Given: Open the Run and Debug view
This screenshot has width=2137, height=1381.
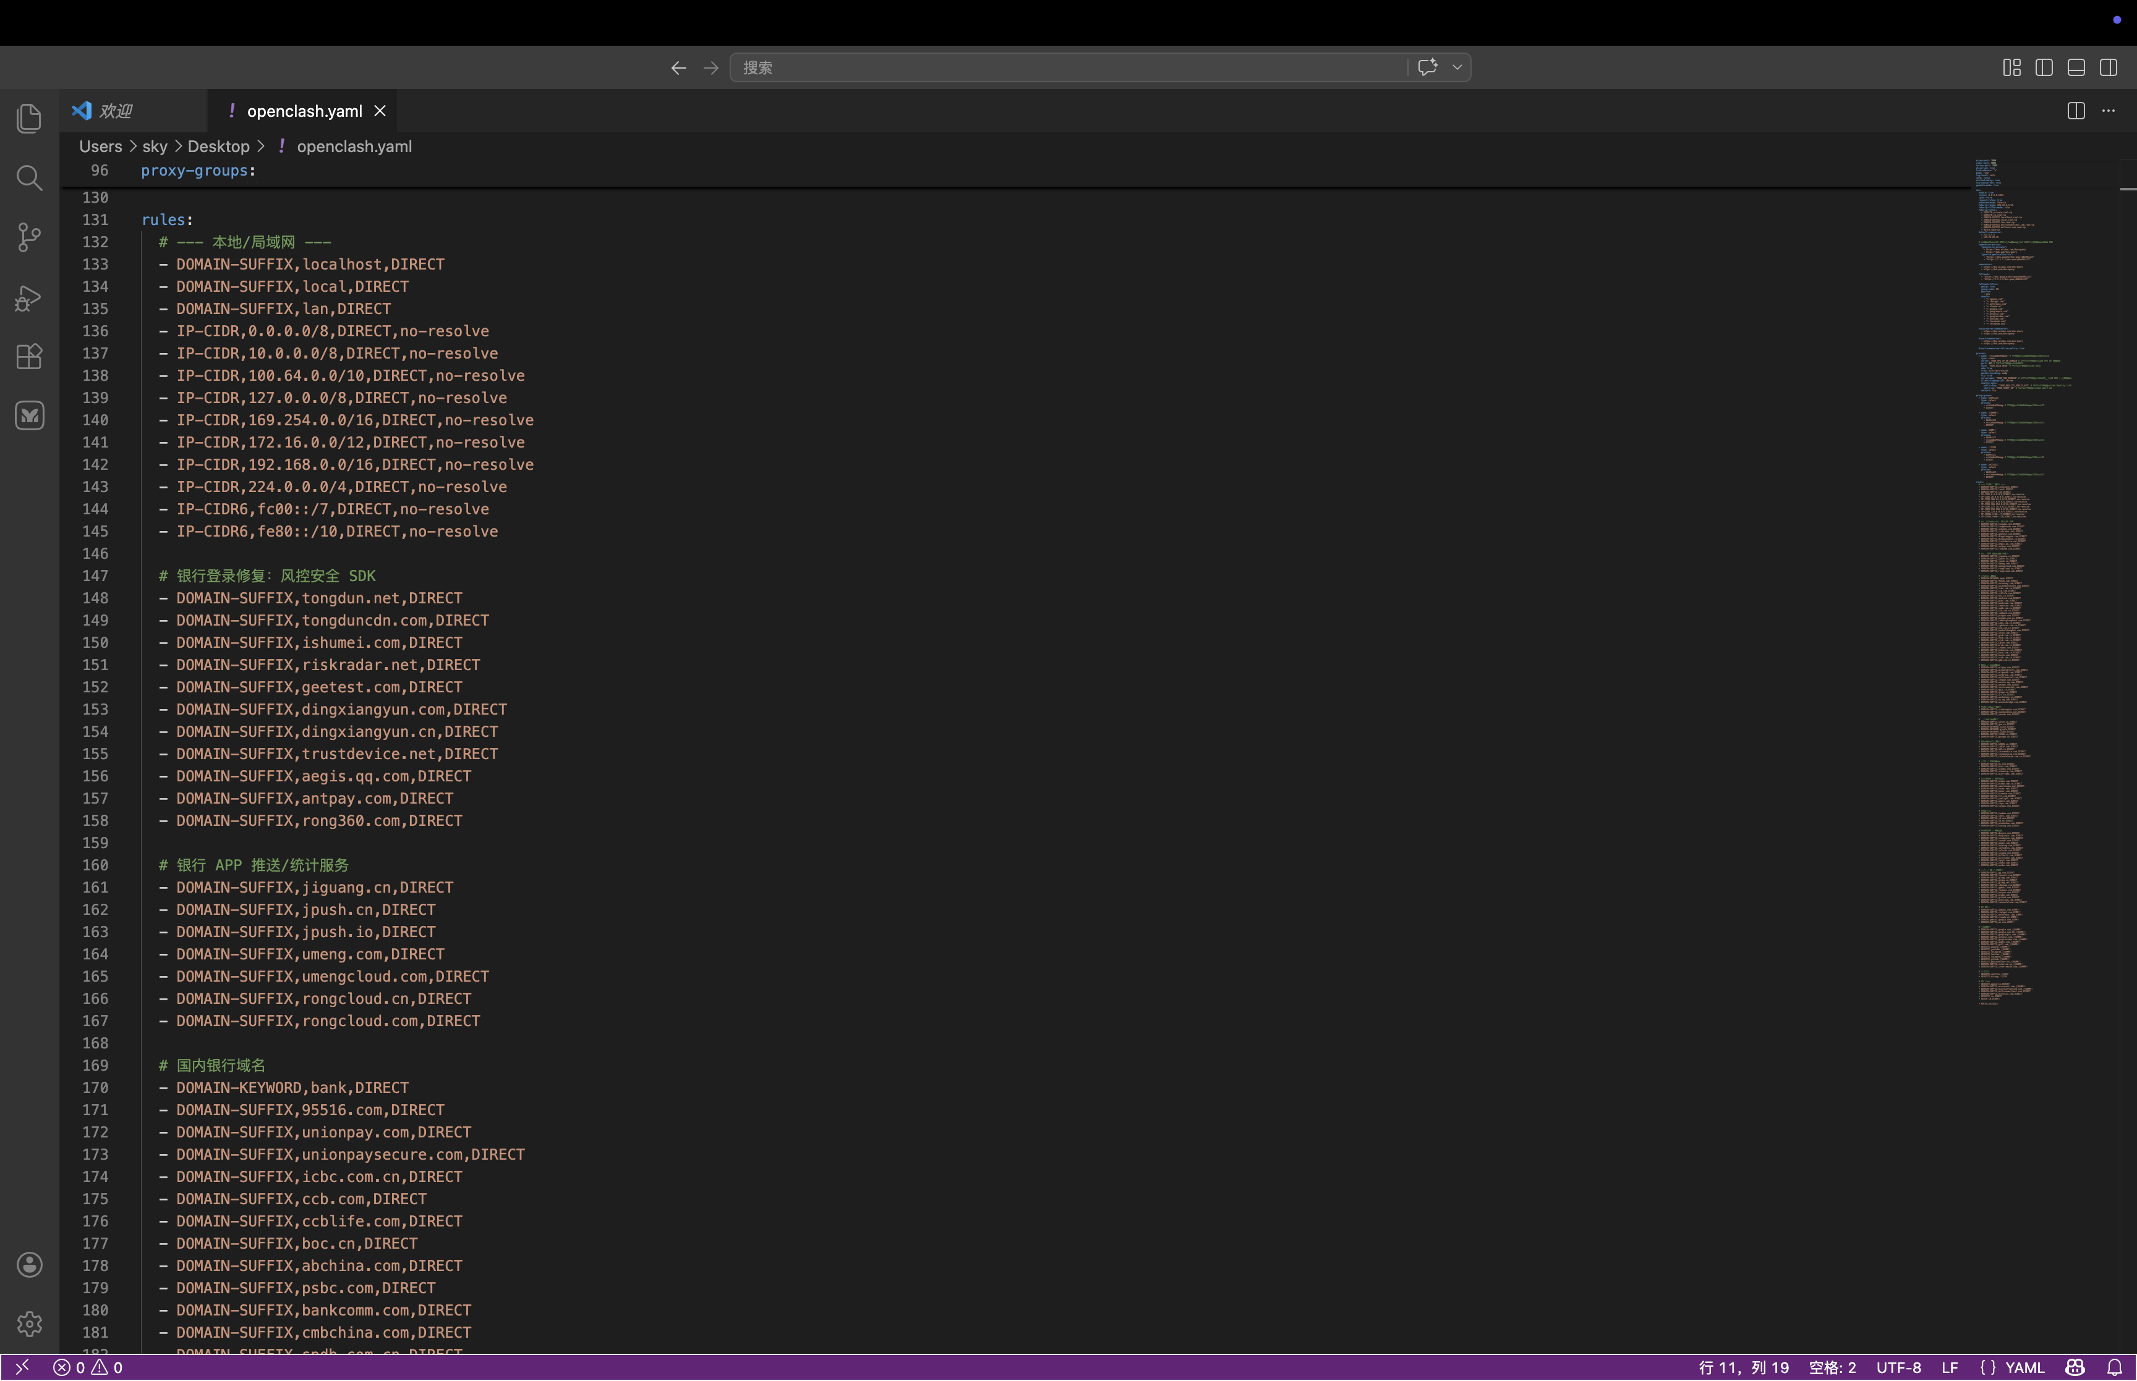Looking at the screenshot, I should (28, 298).
